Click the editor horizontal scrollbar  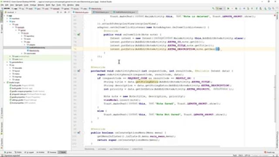tap(152, 147)
